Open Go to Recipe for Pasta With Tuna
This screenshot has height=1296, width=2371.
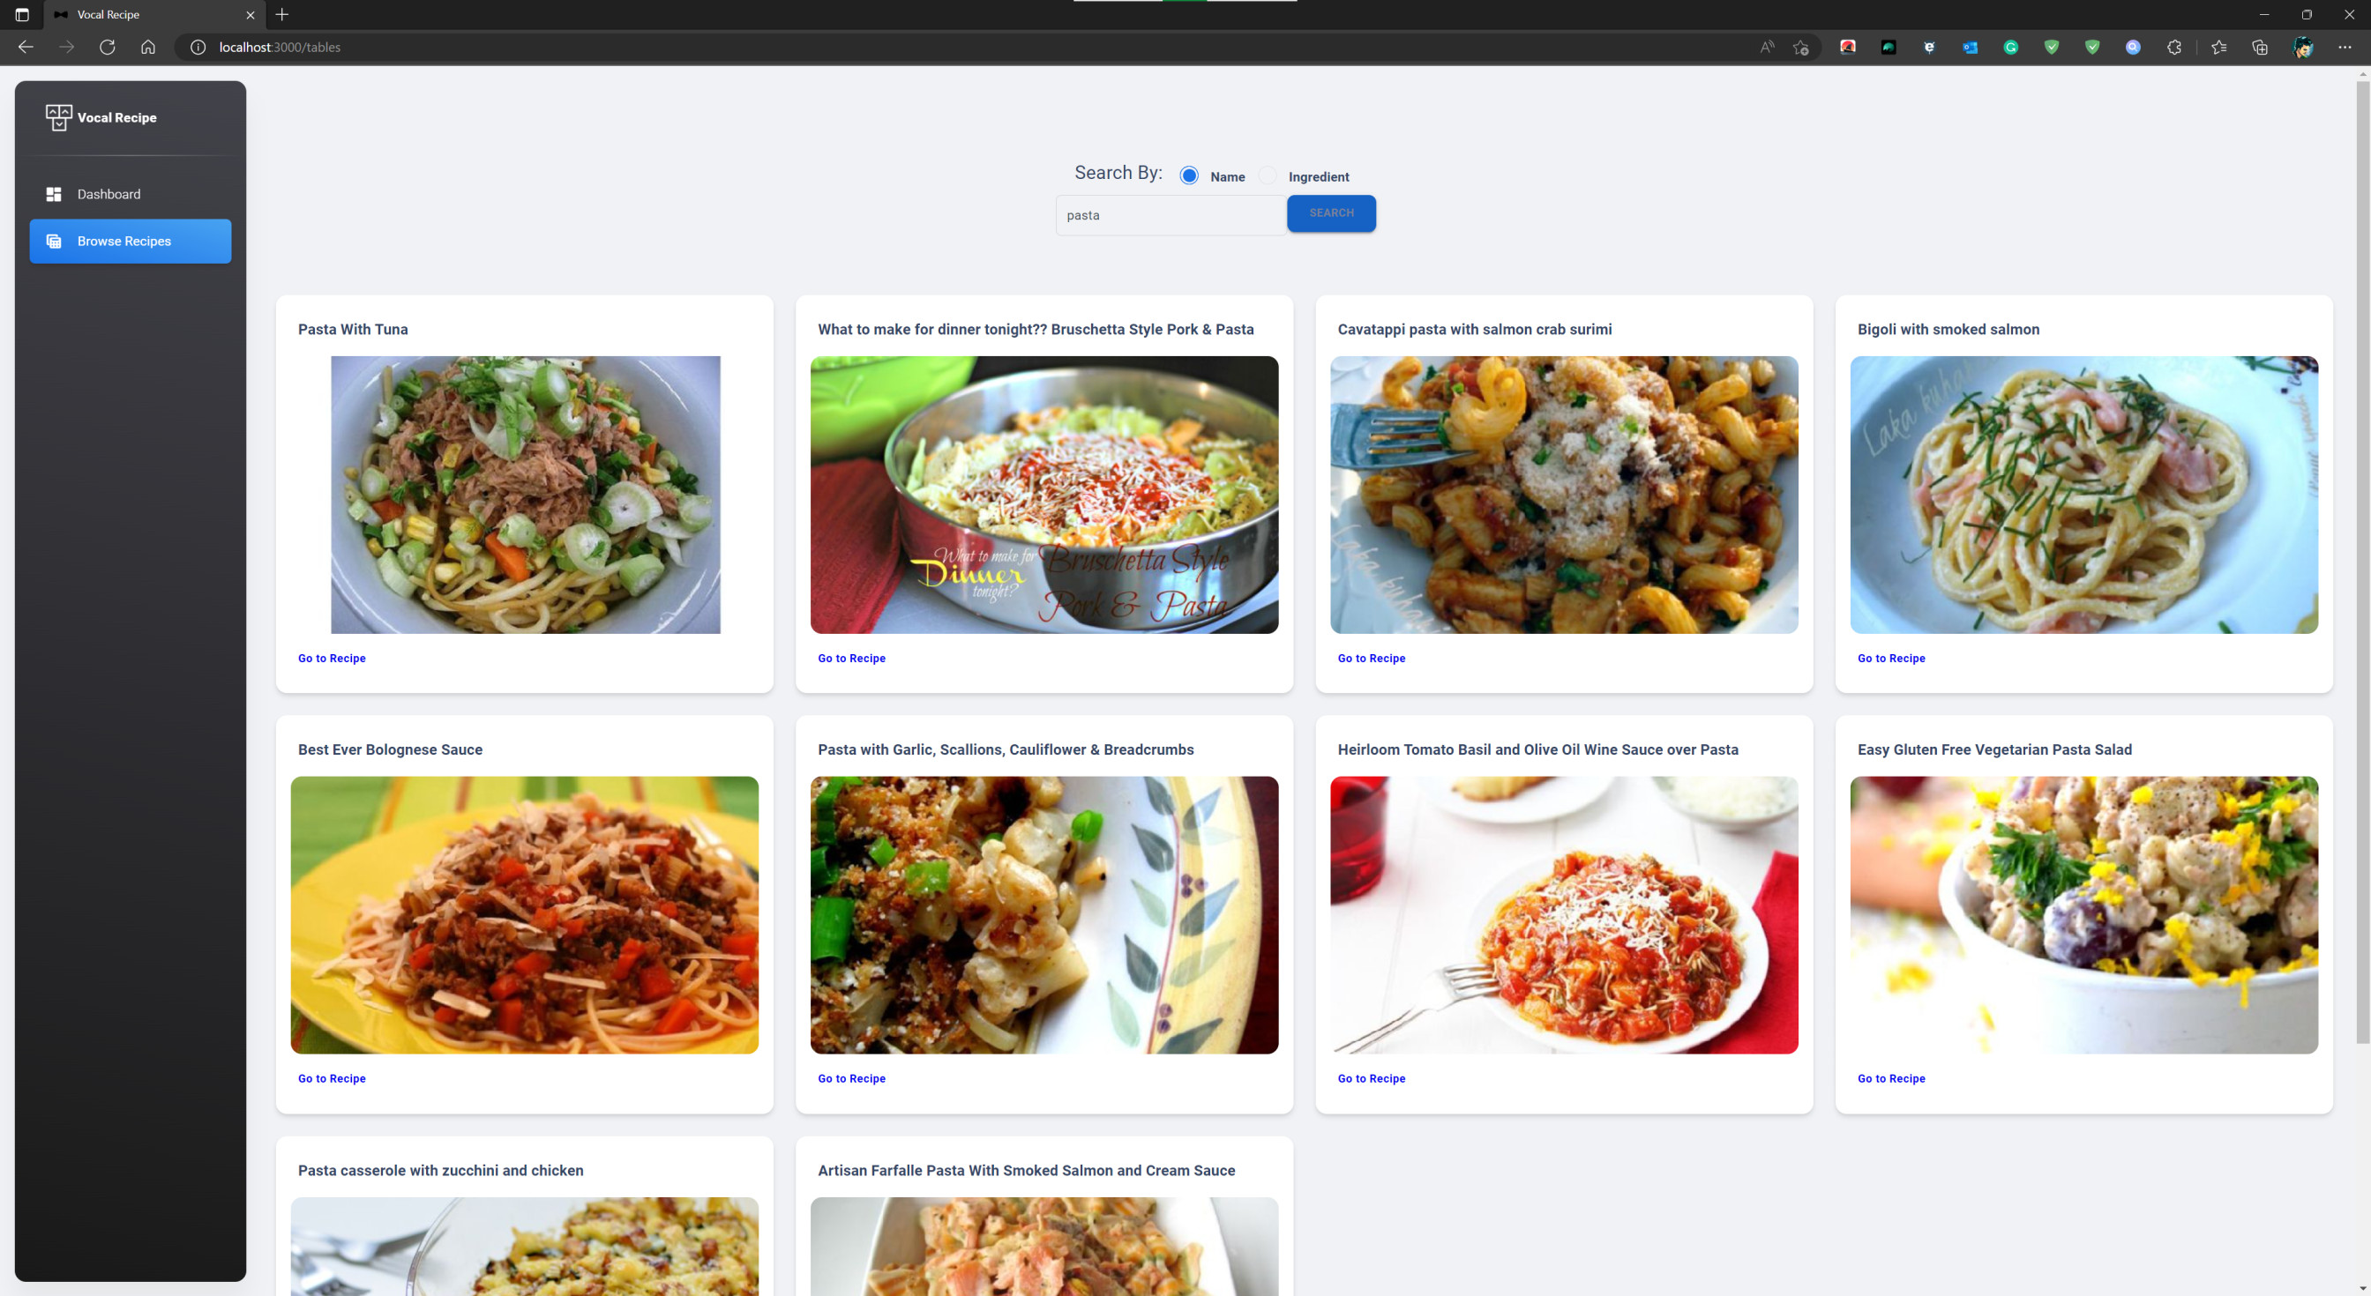332,659
